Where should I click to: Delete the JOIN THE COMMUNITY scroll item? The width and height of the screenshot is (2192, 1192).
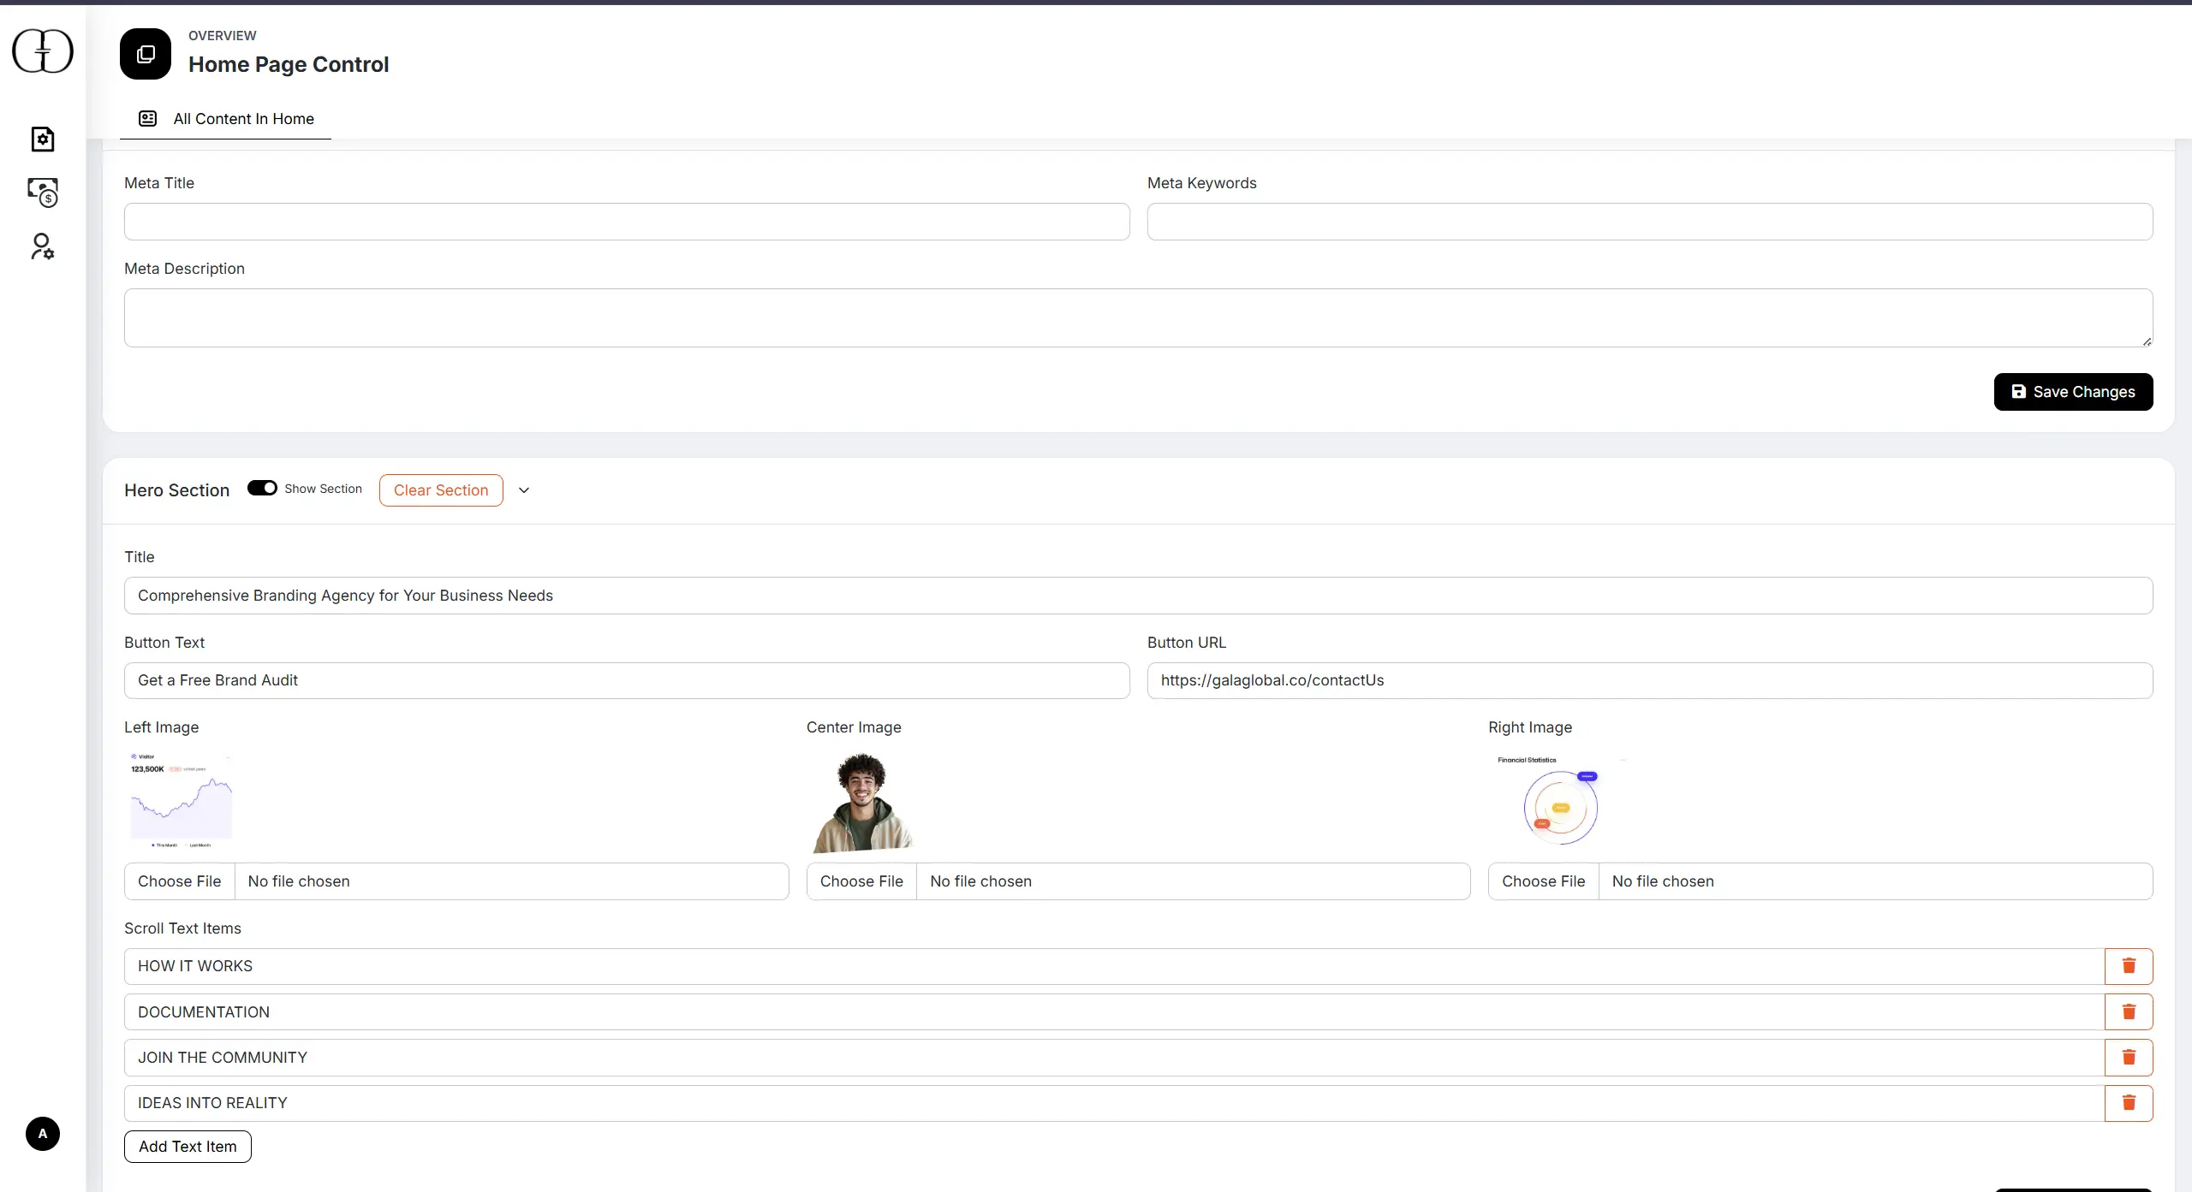tap(2129, 1058)
